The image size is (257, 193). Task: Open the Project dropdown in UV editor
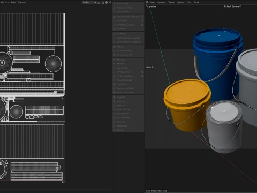point(89,2)
